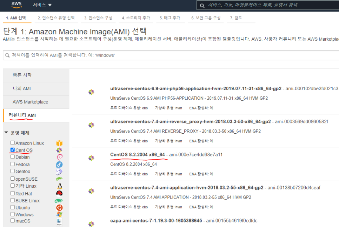Click description 'UltraServe CentOS 6.9 AMI PHP56-APPLICATION'
Image resolution: width=339 pixels, height=227 pixels.
pyautogui.click(x=189, y=98)
